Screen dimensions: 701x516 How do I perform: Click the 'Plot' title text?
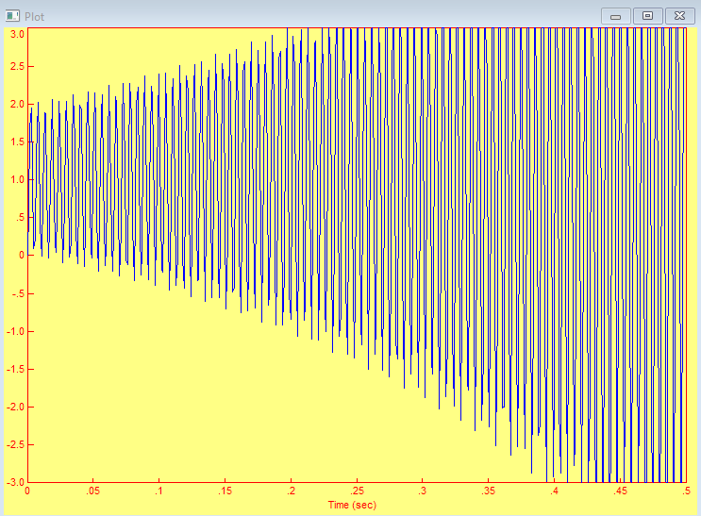pyautogui.click(x=34, y=16)
